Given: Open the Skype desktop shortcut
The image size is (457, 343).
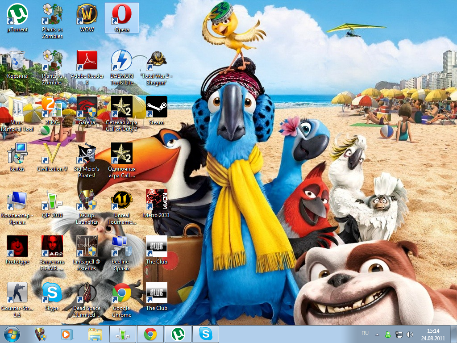Looking at the screenshot, I should click(52, 297).
